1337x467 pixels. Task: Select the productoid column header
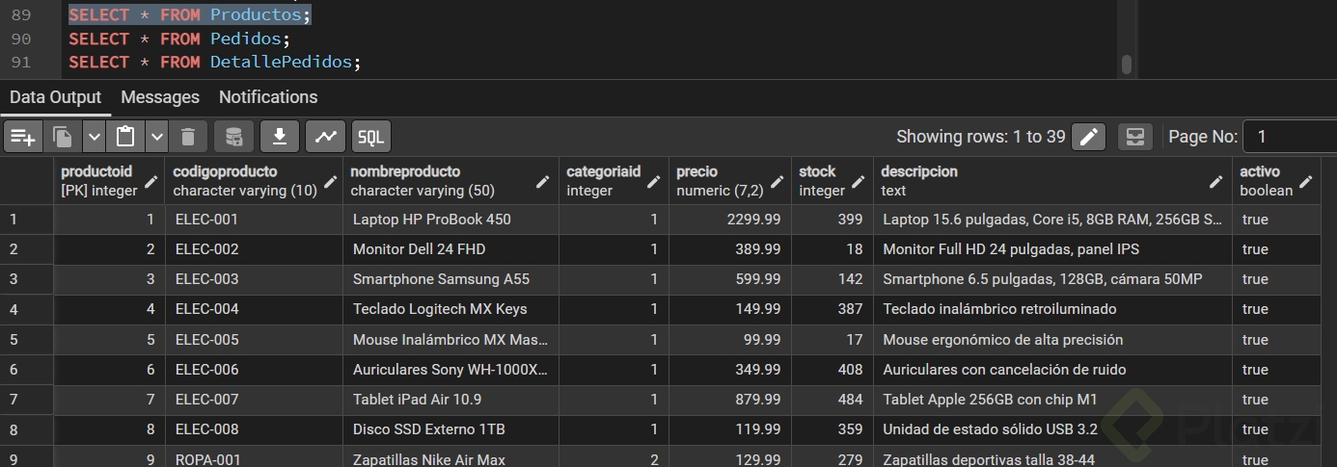point(109,181)
